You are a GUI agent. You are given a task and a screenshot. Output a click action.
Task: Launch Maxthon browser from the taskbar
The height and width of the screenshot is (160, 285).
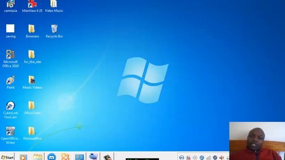tap(52, 157)
